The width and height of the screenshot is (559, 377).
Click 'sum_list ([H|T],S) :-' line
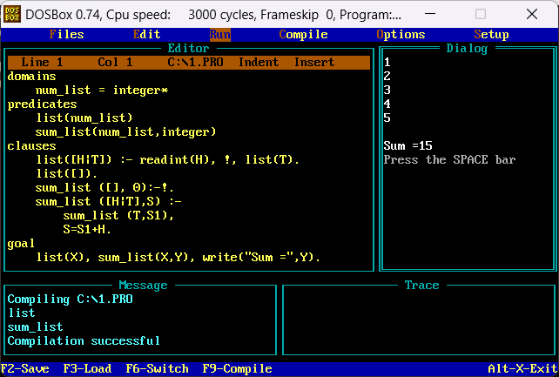point(108,202)
